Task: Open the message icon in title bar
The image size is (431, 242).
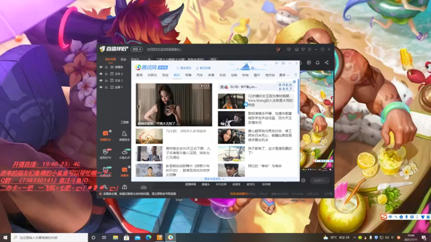Action: [289, 49]
